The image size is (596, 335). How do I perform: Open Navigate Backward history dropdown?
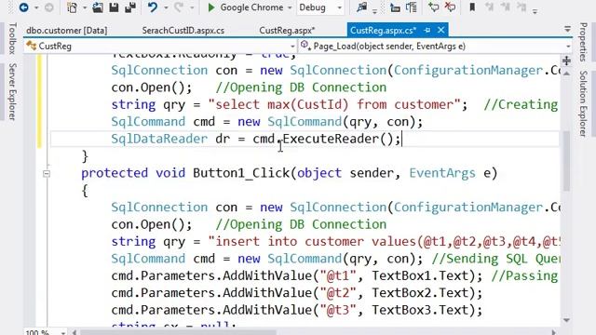coord(36,7)
